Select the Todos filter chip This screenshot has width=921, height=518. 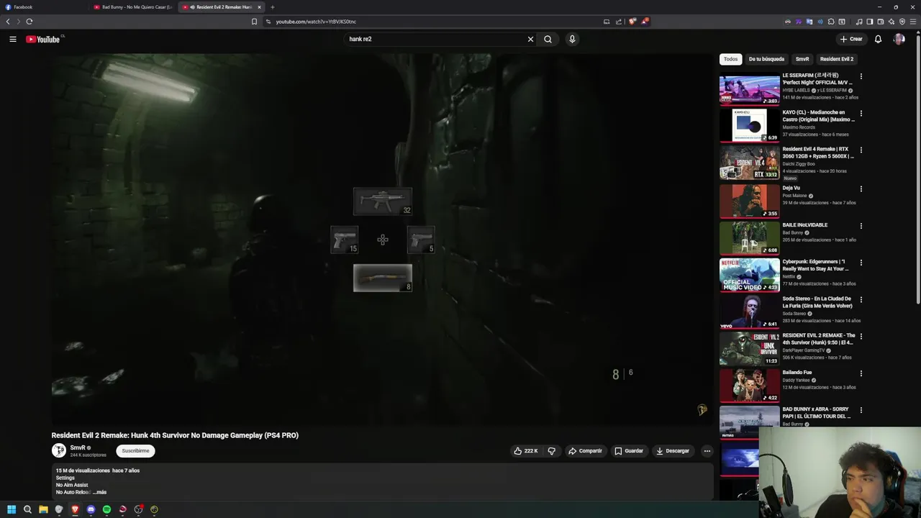pyautogui.click(x=730, y=59)
